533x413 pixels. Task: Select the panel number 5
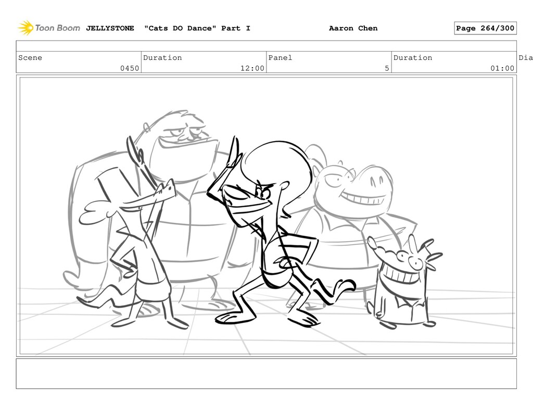(387, 68)
